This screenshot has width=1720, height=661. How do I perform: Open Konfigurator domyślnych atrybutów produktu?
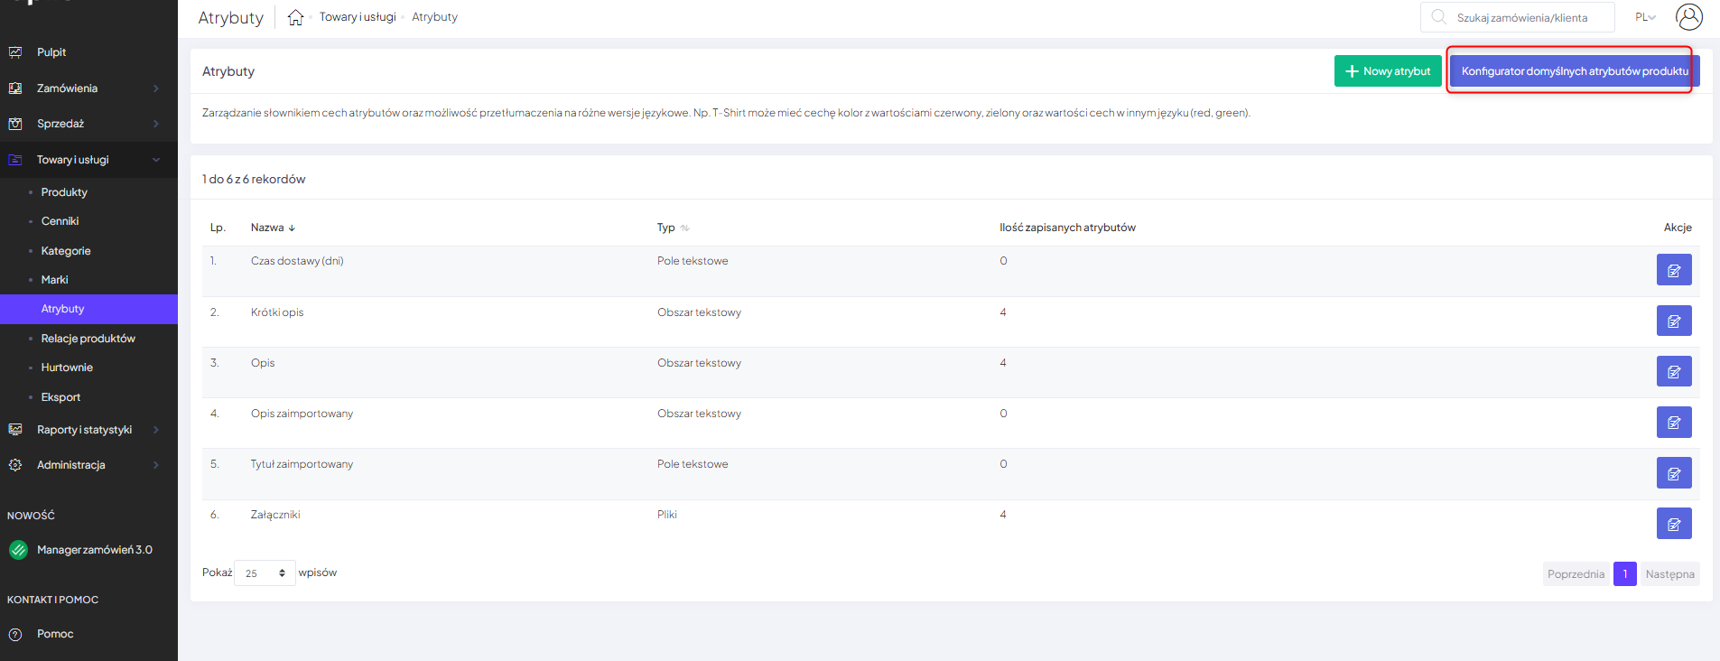point(1574,71)
